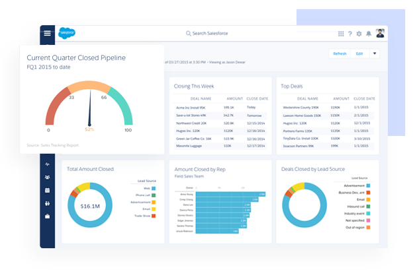
Task: Open the TinyData Co. Install 100K deal
Action: (x=301, y=139)
